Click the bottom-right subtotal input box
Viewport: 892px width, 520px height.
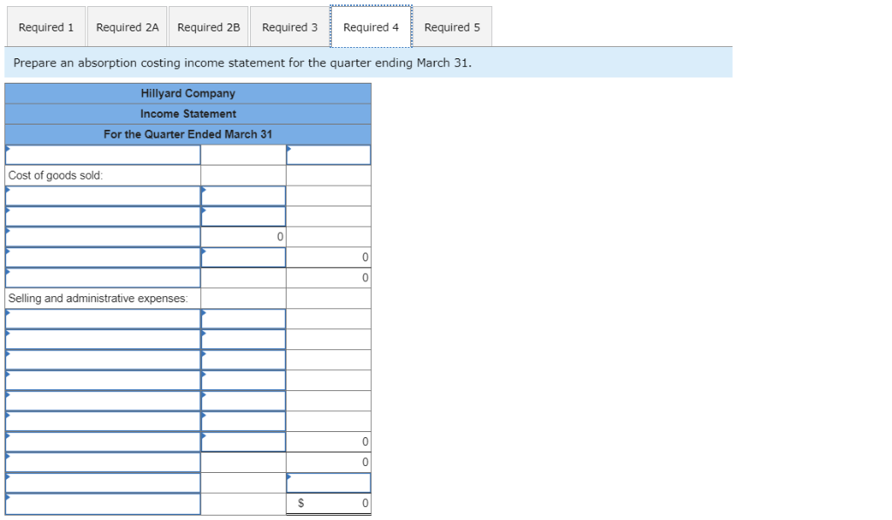328,483
